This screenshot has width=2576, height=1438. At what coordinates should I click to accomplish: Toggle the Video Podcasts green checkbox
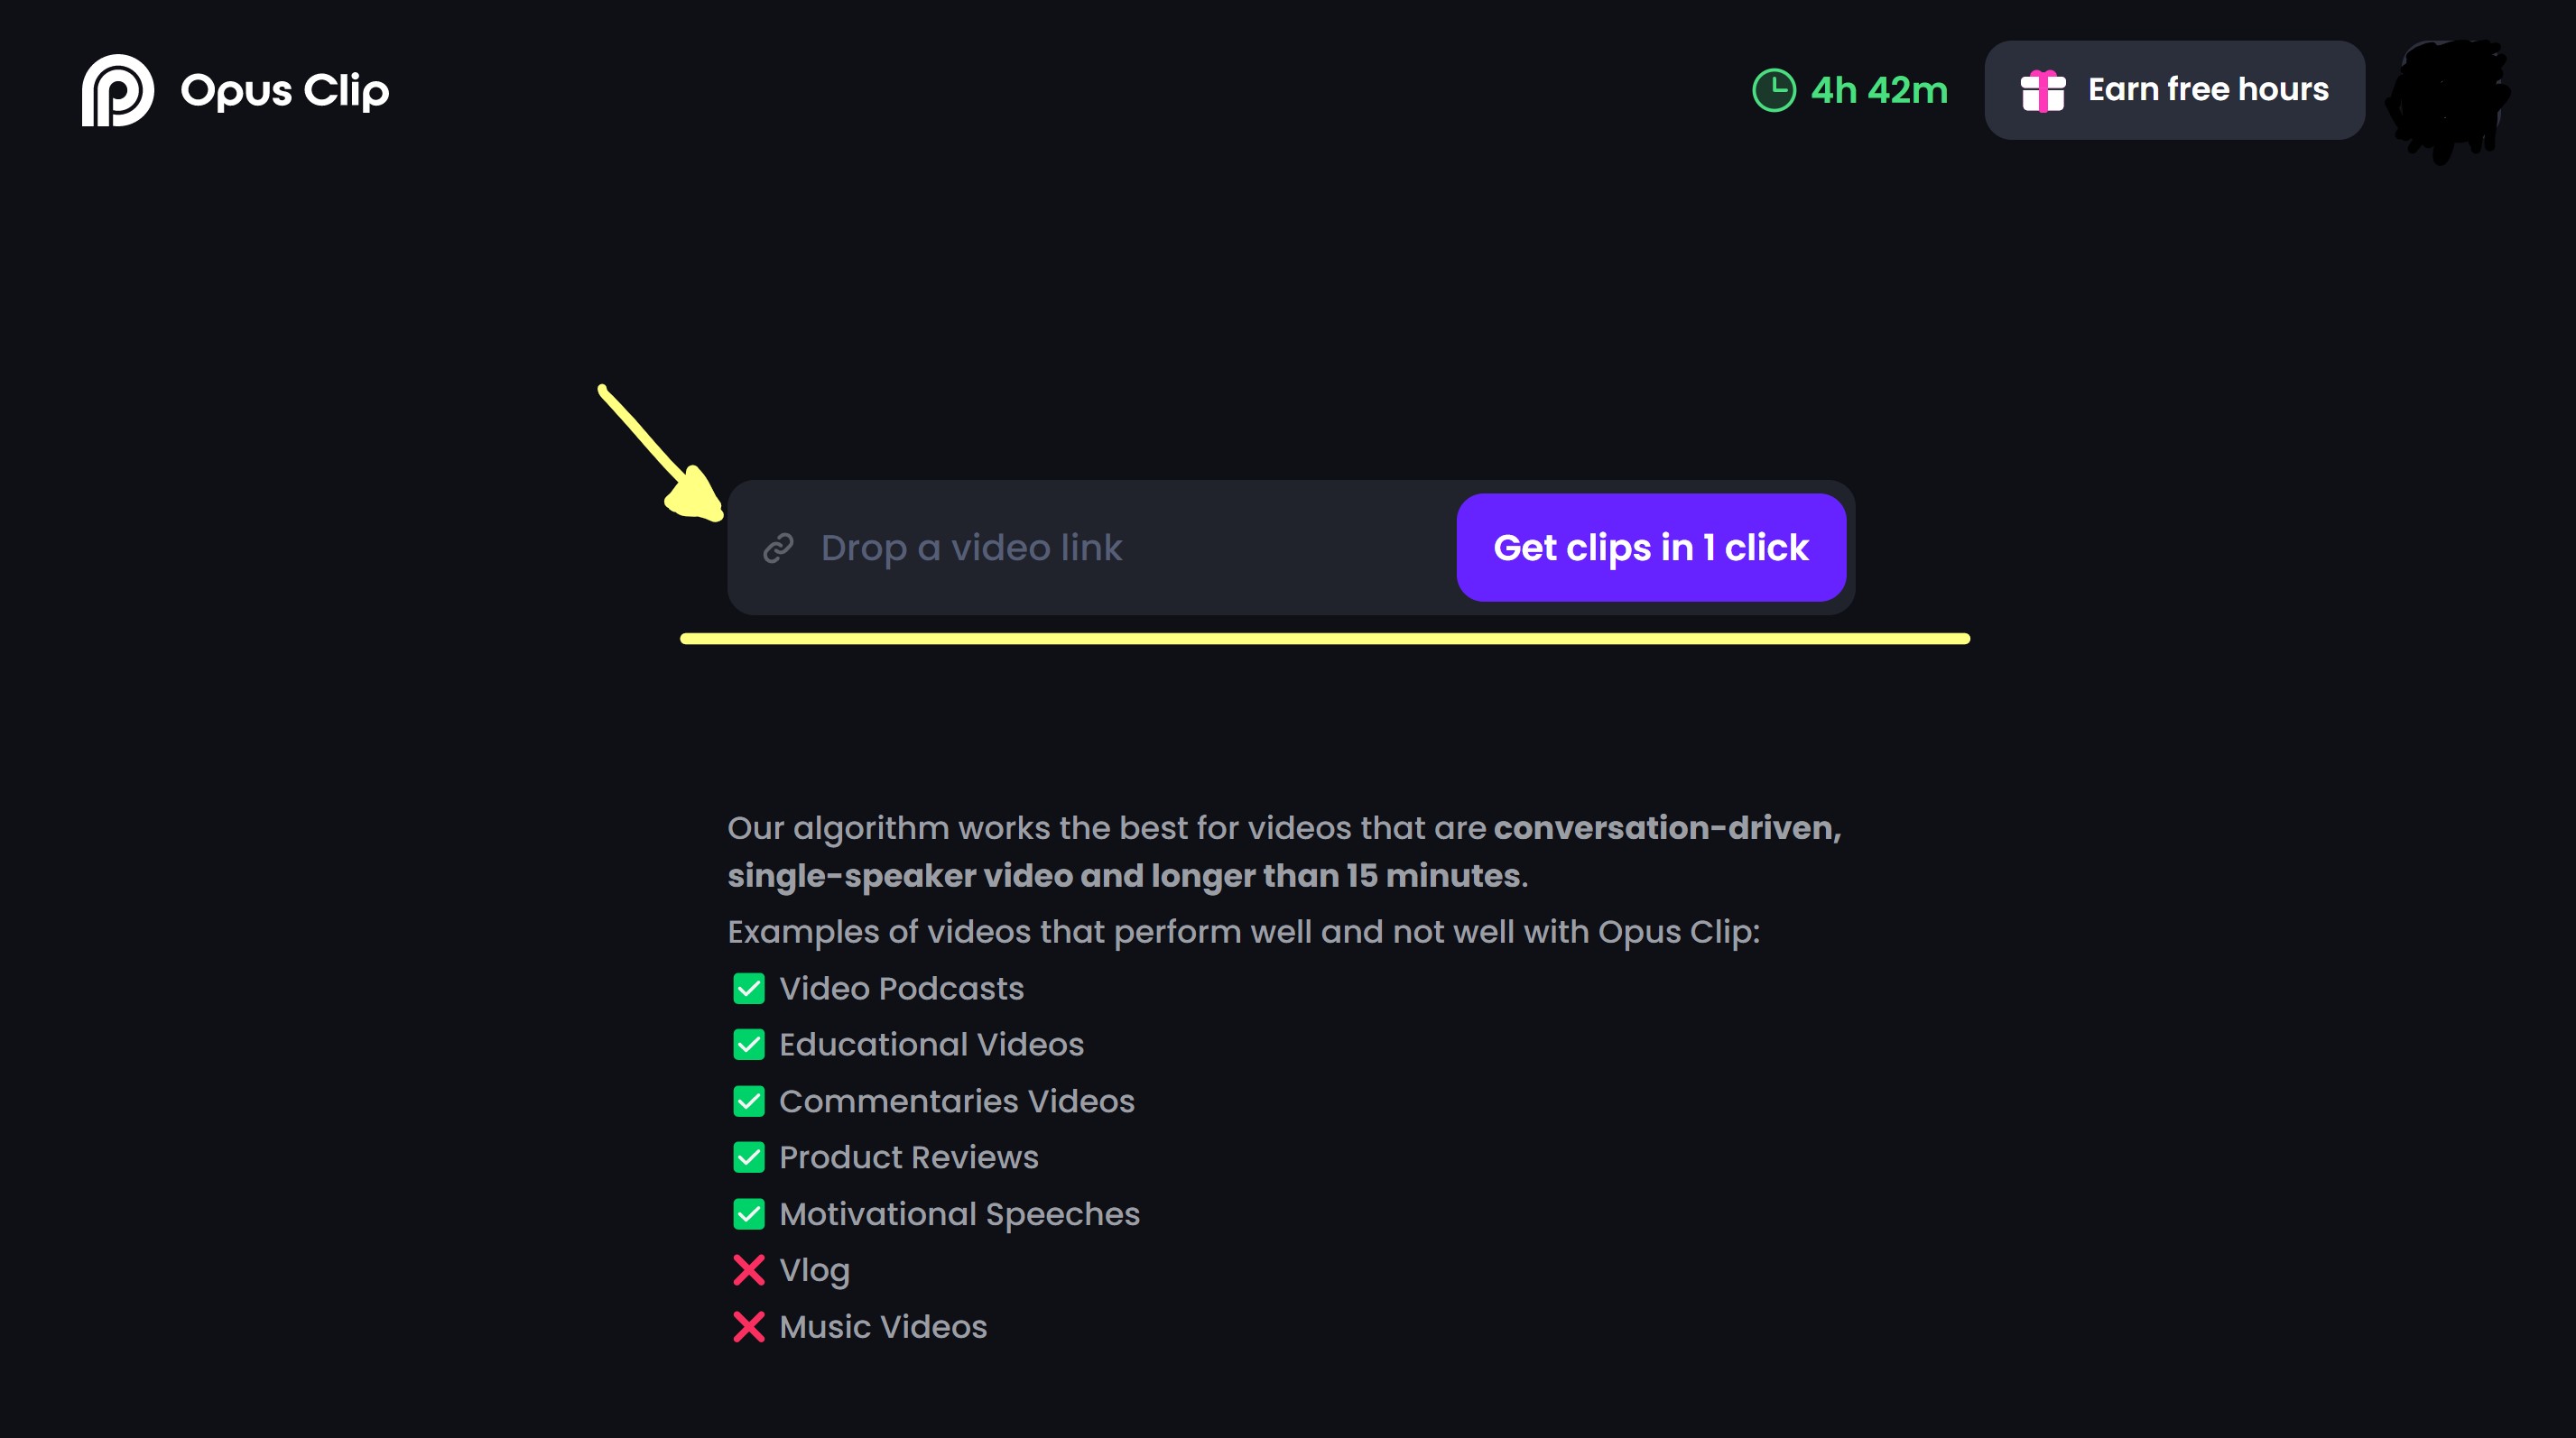(x=745, y=987)
